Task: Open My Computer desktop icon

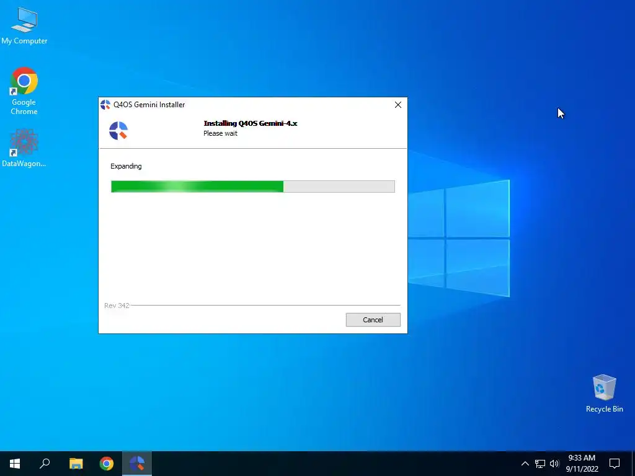Action: coord(24,26)
